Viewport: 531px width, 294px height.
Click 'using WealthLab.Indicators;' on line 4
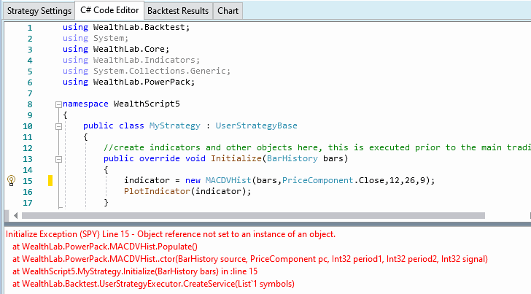click(x=131, y=60)
